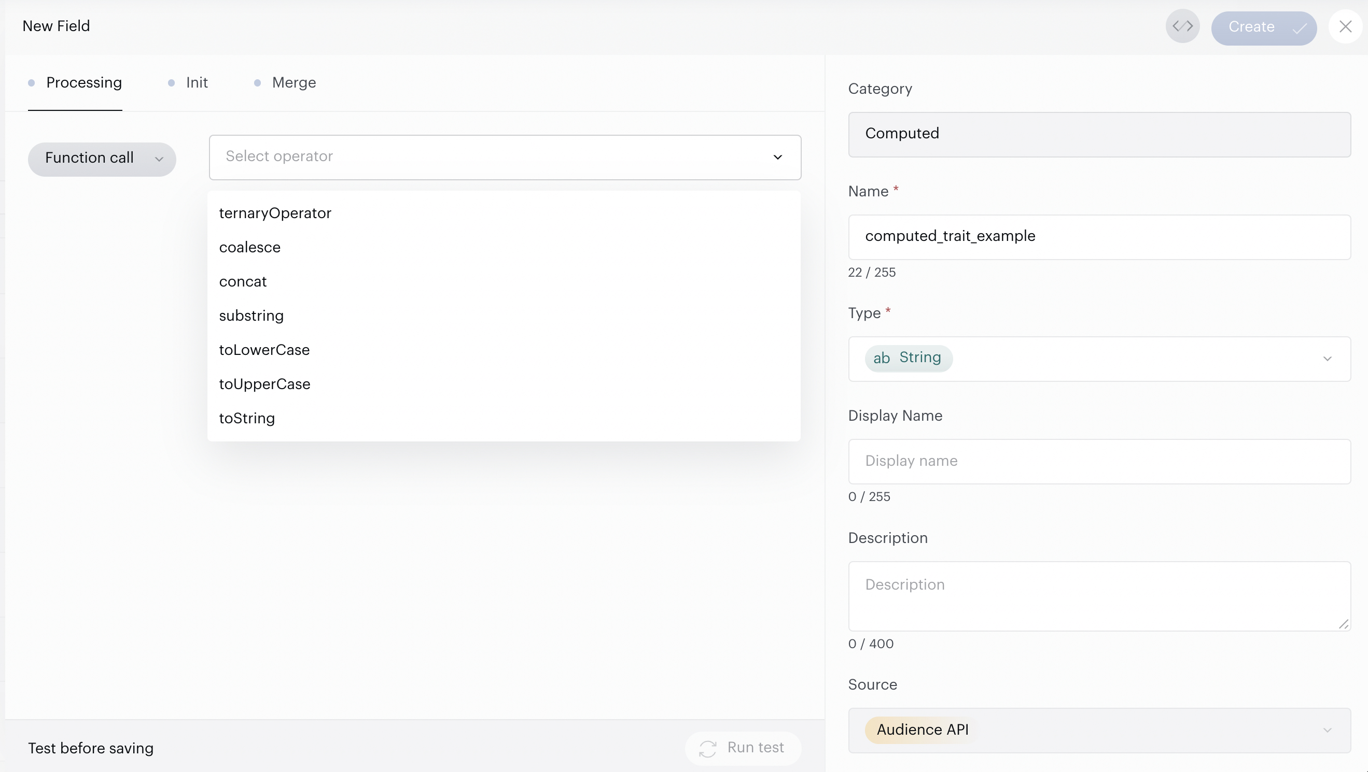
Task: Switch to the Merge tab
Action: 285,83
